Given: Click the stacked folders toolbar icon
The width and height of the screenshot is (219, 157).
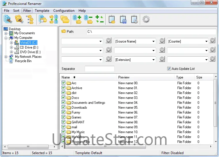Looking at the screenshot, I should (65, 19).
